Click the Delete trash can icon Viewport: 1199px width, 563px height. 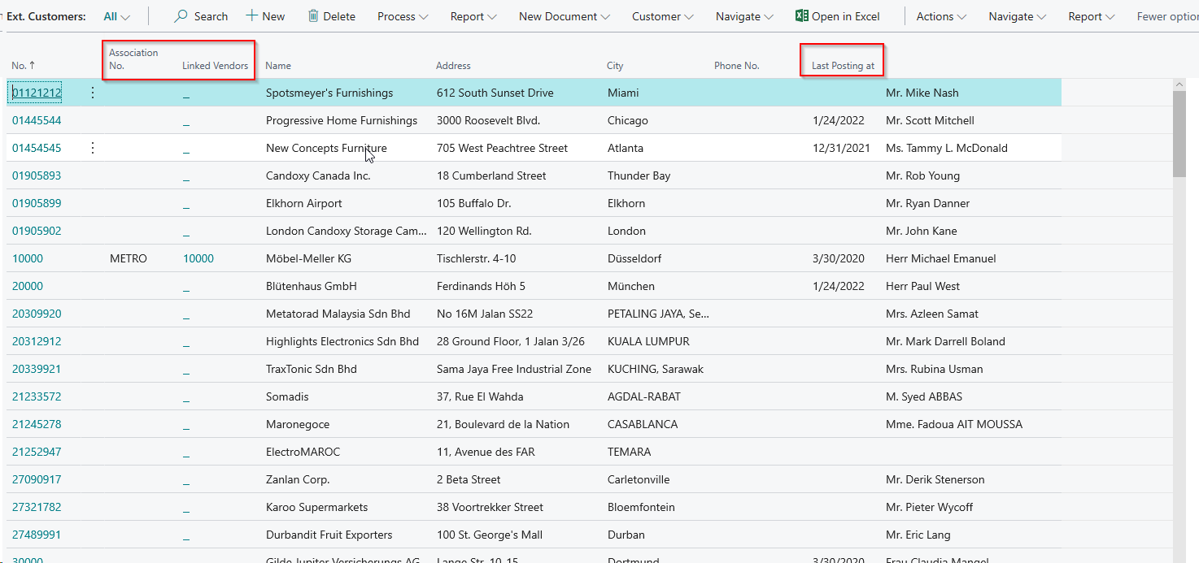click(313, 16)
